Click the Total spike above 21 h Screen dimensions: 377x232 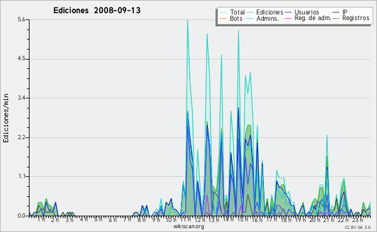pyautogui.click(x=327, y=136)
